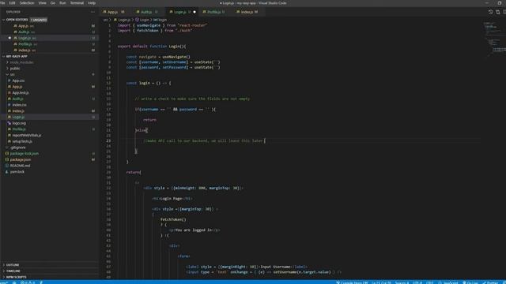Open the Go menu
The image size is (506, 284).
click(53, 3)
